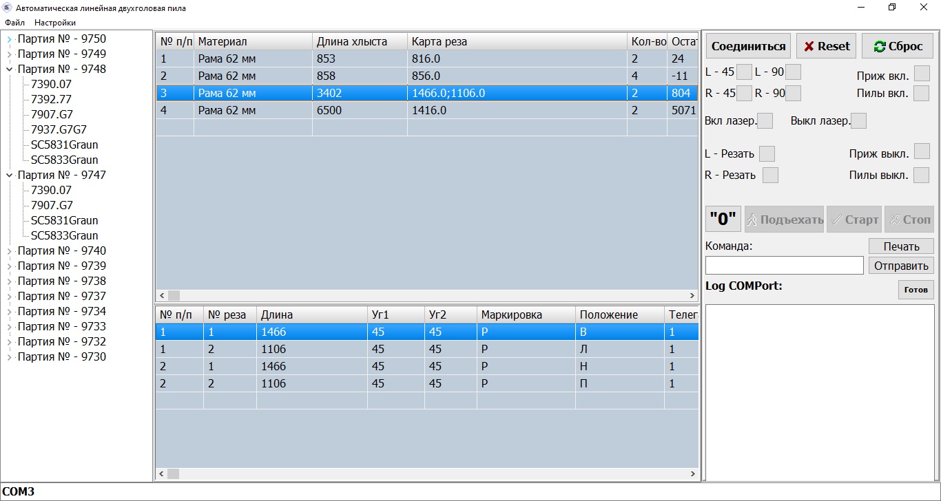Expand Партия № - 9740 tree node
This screenshot has width=941, height=501.
point(10,251)
